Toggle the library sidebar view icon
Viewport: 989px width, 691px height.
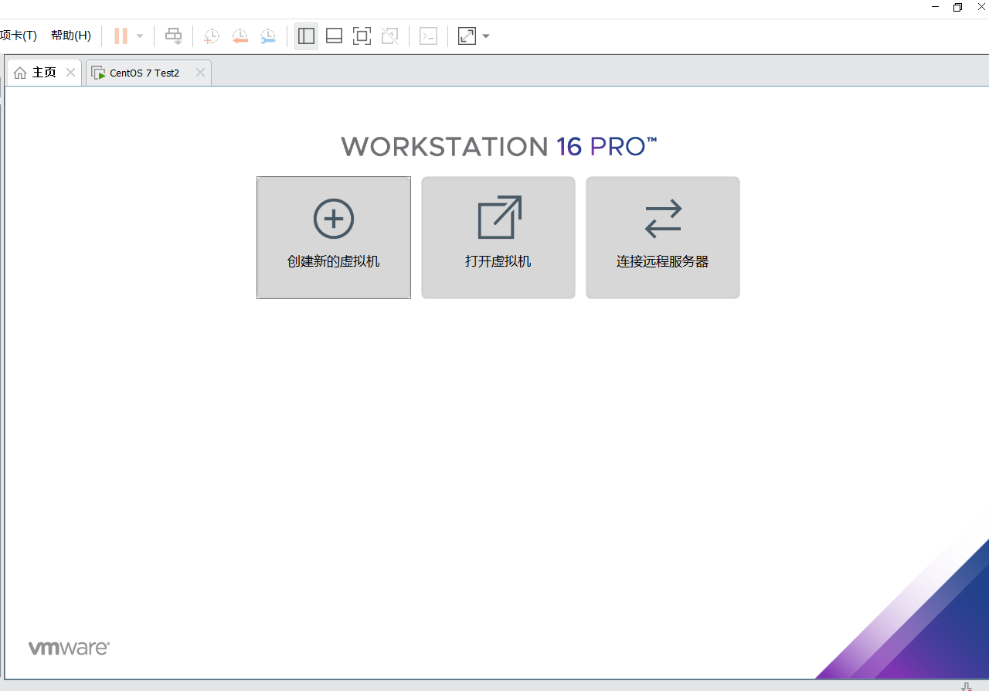[x=306, y=36]
